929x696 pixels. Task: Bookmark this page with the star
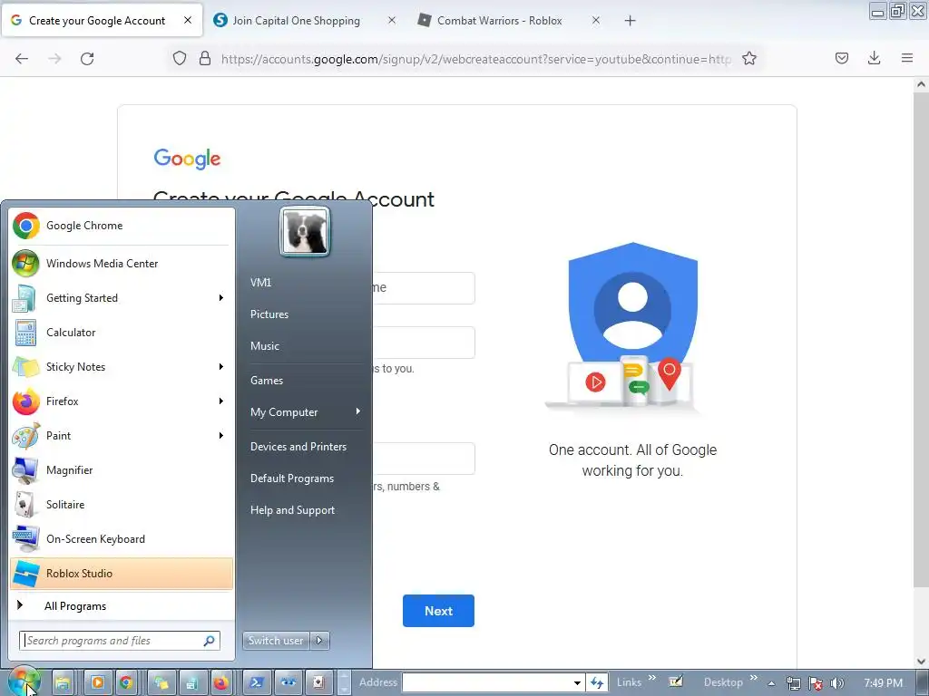click(x=748, y=58)
